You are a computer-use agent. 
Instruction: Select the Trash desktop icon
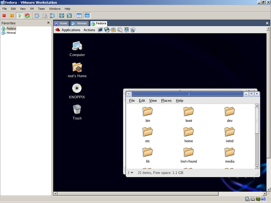pos(77,112)
